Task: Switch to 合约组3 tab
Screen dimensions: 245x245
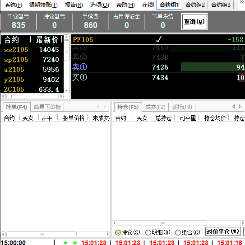Action: [221, 5]
